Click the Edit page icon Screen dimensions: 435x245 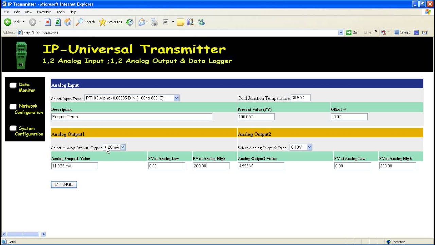(166, 22)
